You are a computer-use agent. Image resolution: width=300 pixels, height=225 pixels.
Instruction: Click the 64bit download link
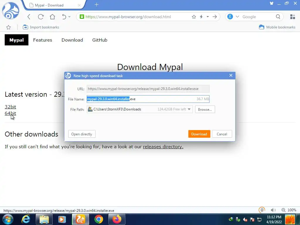10,113
